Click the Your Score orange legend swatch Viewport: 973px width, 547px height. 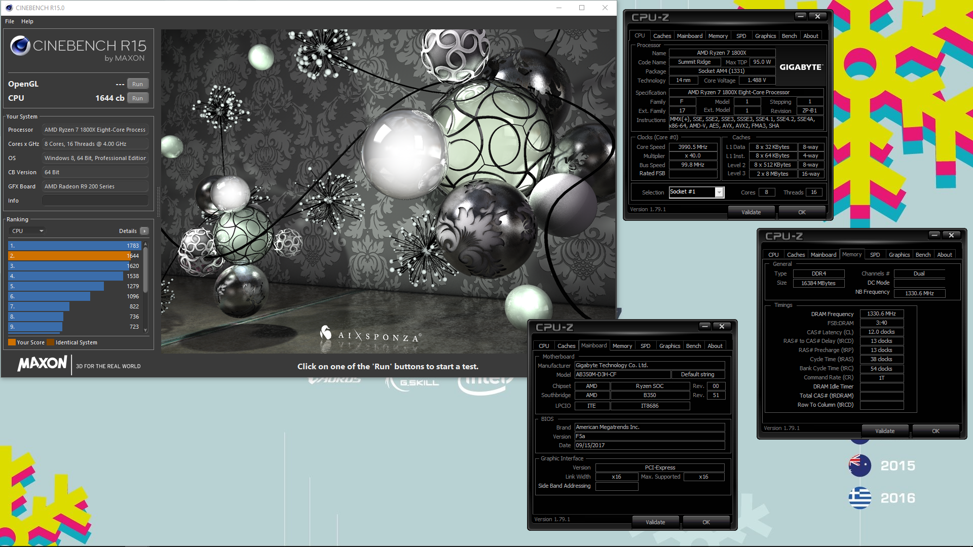coord(12,342)
